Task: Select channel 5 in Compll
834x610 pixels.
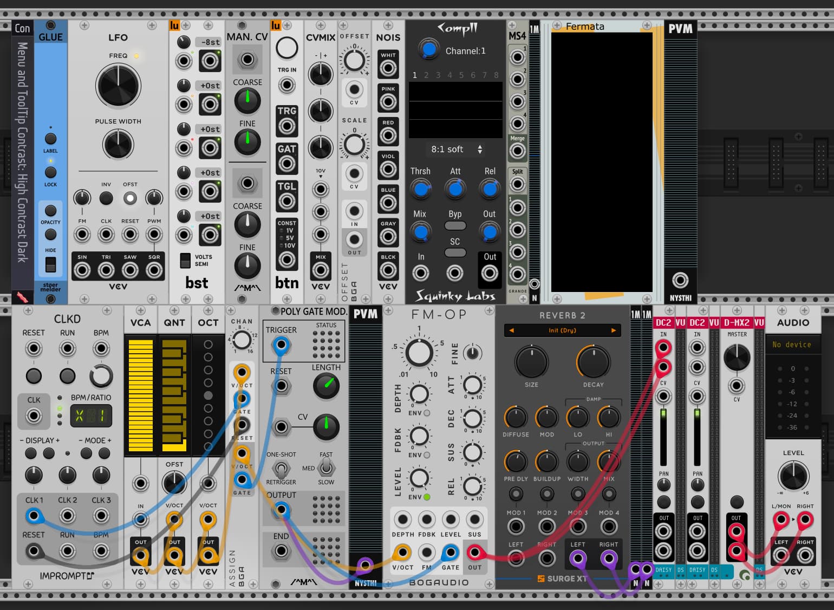Action: tap(461, 75)
